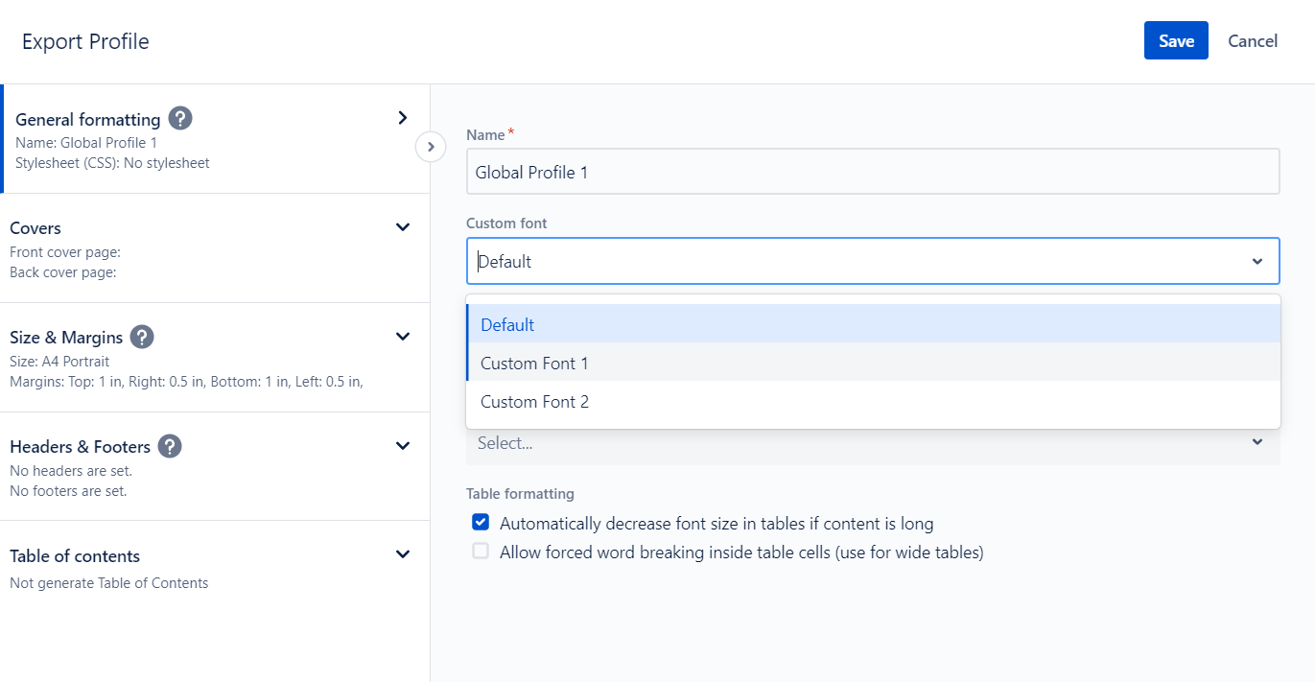The width and height of the screenshot is (1315, 682).
Task: Expand the Size & Margins section chevron
Action: pyautogui.click(x=403, y=337)
